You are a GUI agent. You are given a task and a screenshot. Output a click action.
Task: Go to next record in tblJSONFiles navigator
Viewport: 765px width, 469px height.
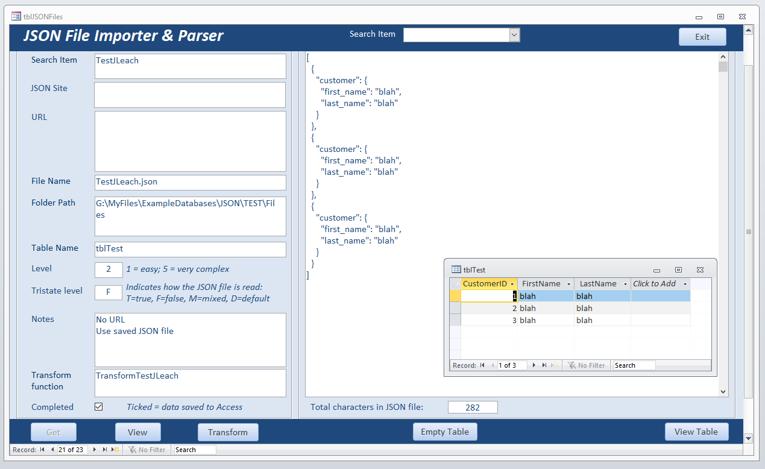coord(95,450)
